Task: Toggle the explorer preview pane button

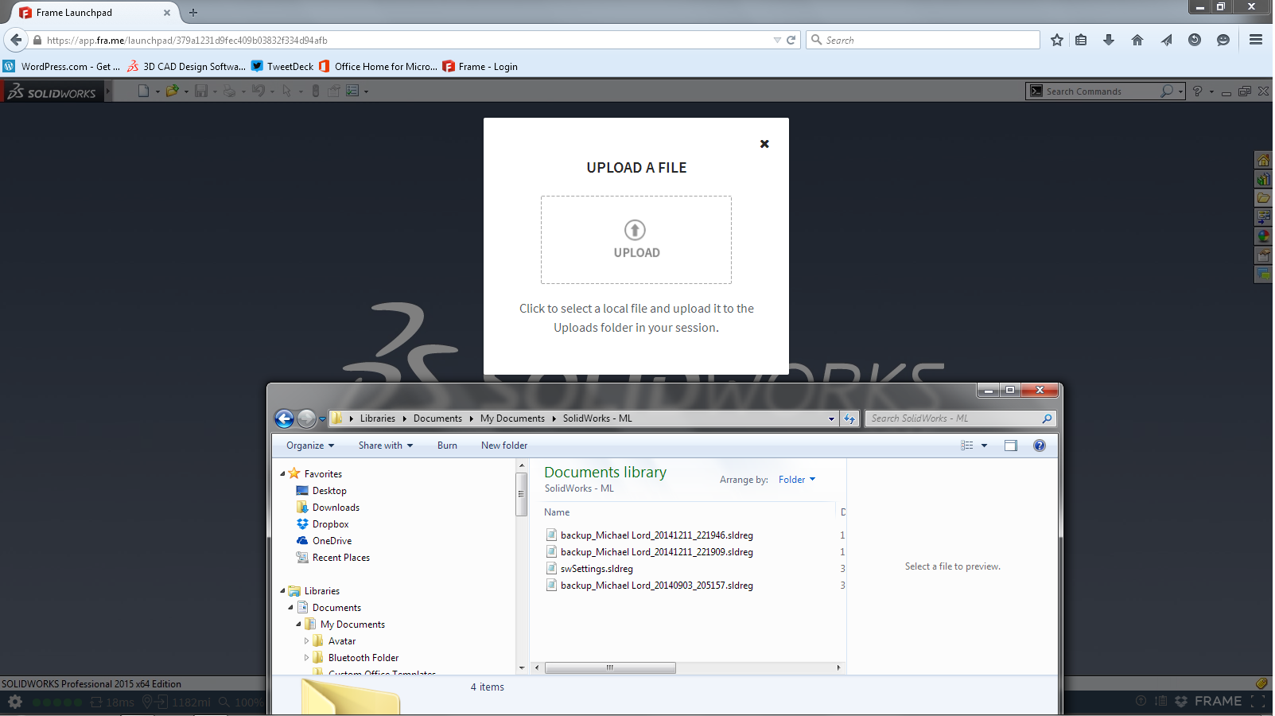Action: coord(1010,446)
